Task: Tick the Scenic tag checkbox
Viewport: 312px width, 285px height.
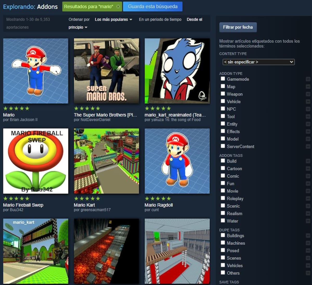Action: click(x=223, y=205)
